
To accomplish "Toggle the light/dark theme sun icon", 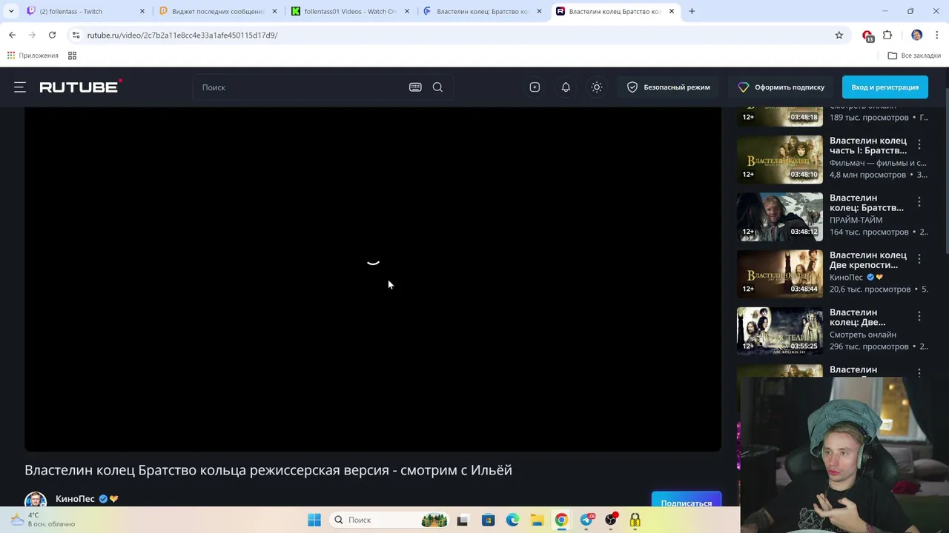I will [597, 87].
